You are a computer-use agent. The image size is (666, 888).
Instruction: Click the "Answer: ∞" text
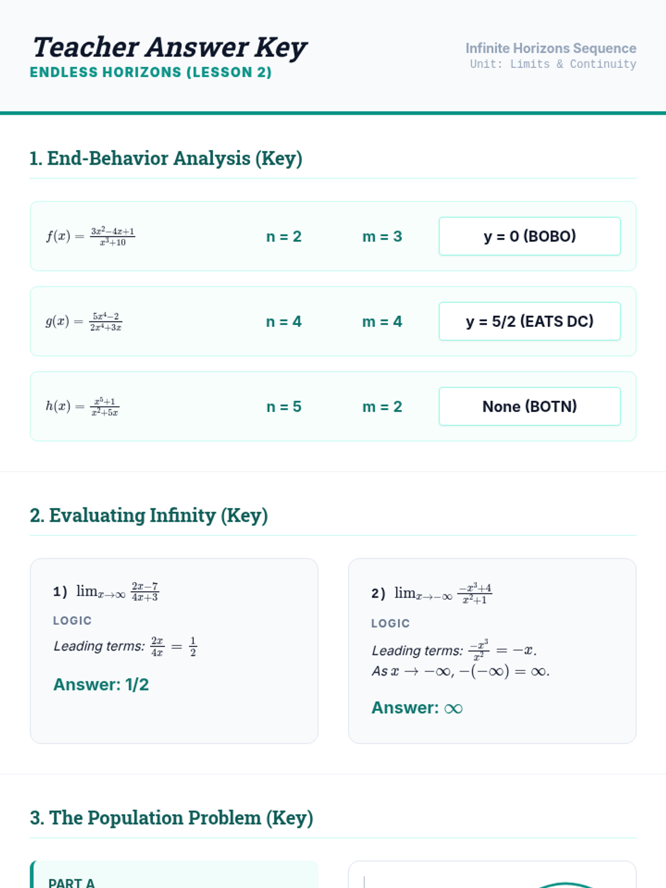pos(417,708)
